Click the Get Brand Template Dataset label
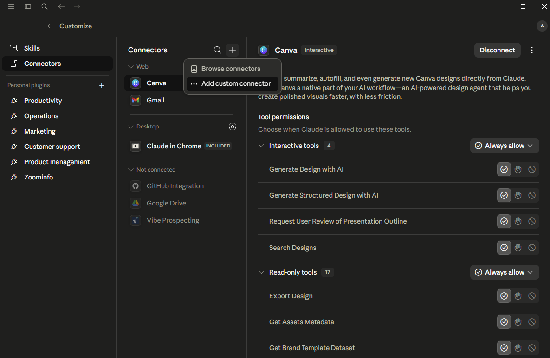The image size is (550, 358). tap(312, 348)
